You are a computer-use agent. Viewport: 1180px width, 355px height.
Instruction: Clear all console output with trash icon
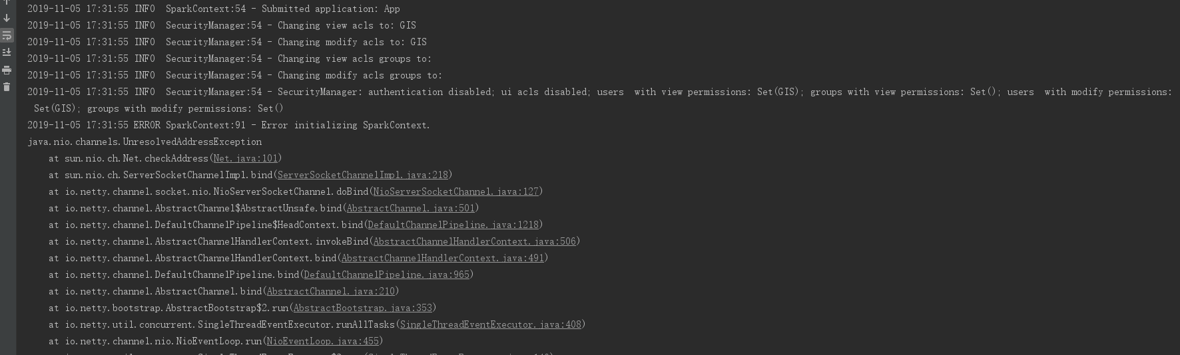point(7,87)
